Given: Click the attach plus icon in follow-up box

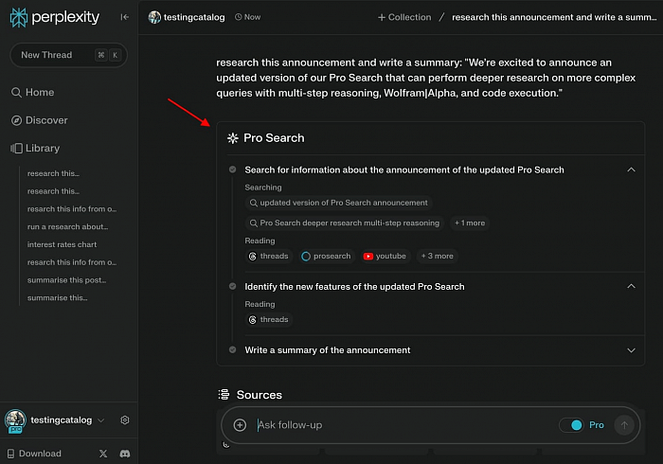Looking at the screenshot, I should click(x=240, y=425).
